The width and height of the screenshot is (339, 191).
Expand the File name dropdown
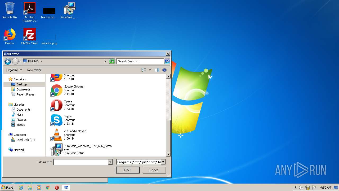[110, 162]
